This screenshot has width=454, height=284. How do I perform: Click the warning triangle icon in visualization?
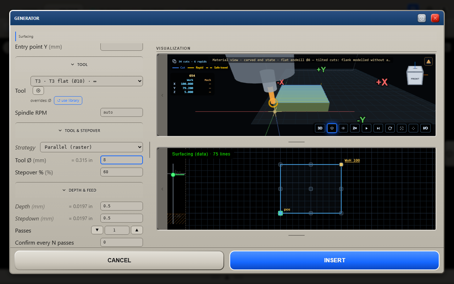428,61
